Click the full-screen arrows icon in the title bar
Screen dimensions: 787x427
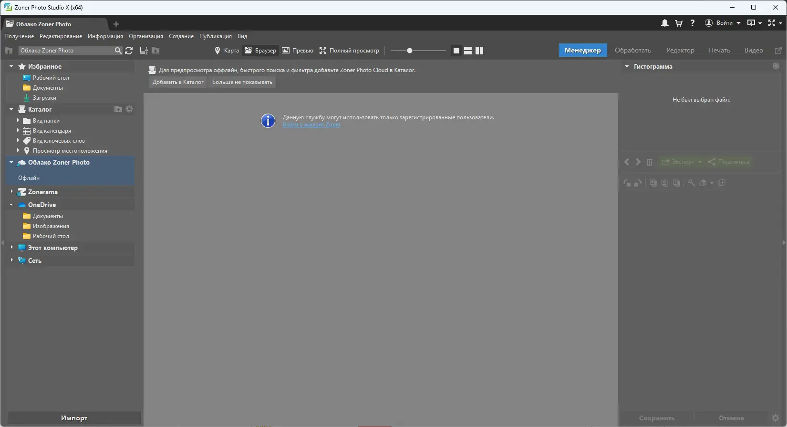click(772, 23)
